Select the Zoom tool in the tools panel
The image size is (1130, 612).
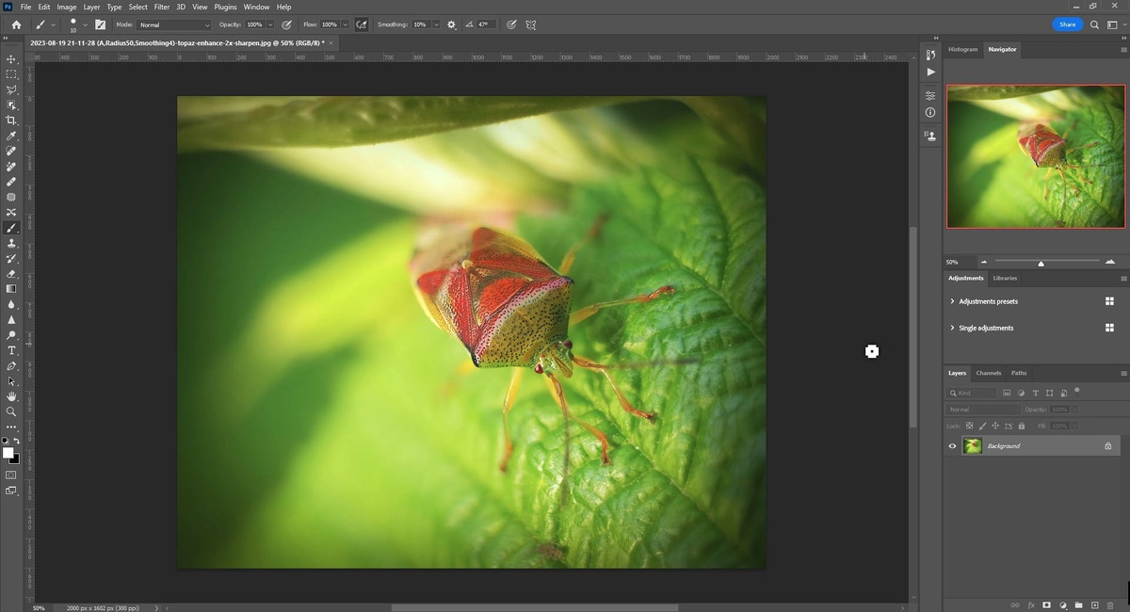click(12, 411)
